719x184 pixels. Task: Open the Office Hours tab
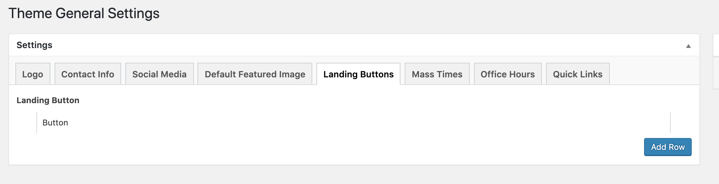pos(508,74)
